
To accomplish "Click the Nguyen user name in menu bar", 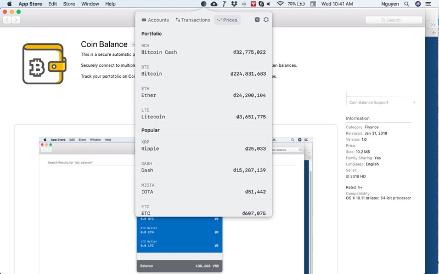I will point(390,4).
